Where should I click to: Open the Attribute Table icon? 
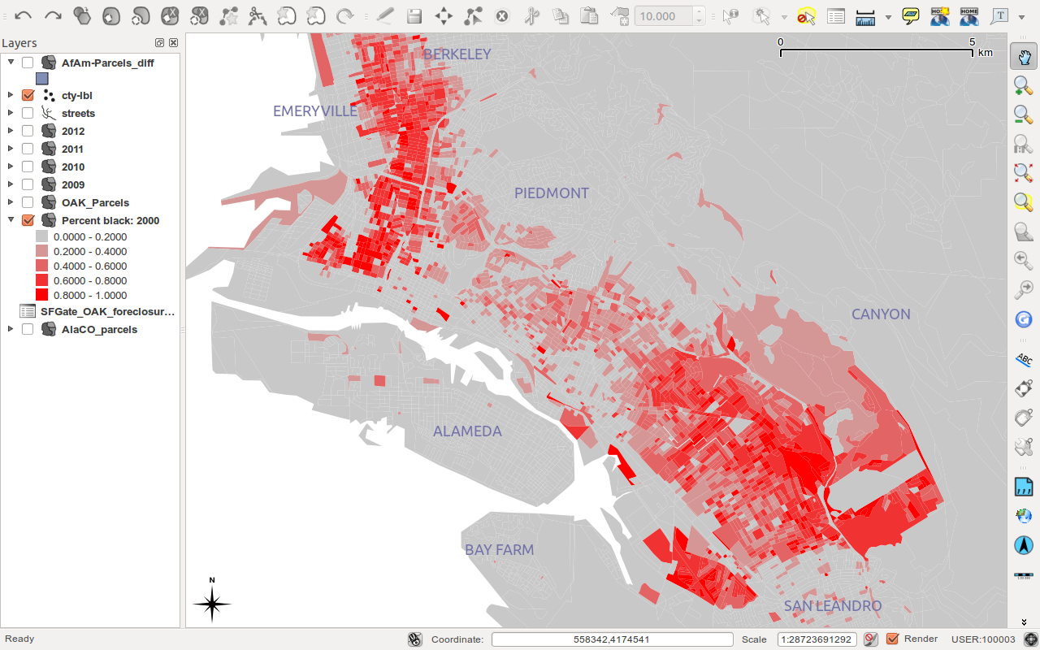835,15
